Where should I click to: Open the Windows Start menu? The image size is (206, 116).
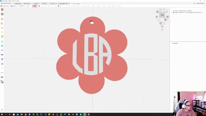(2, 114)
